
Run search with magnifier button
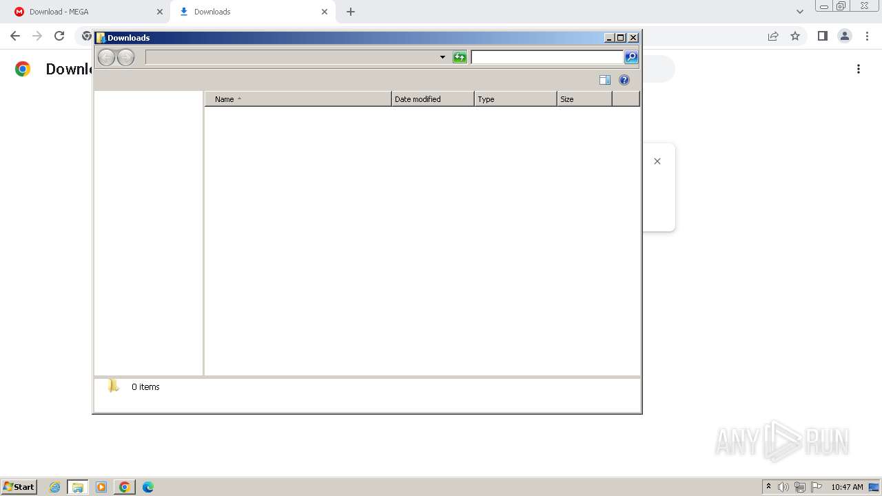(x=631, y=57)
